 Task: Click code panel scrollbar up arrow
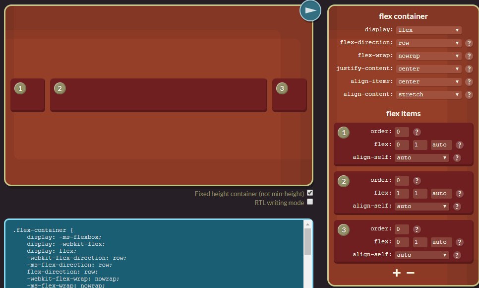307,224
